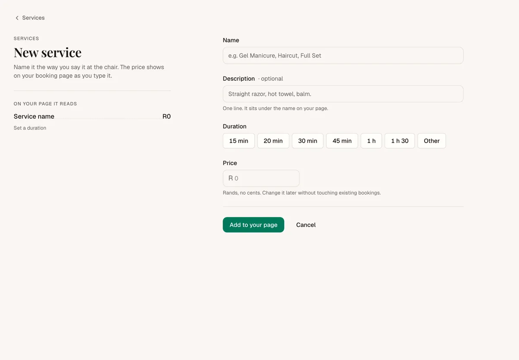The image size is (519, 360).
Task: Click the optional tag beside Description
Action: 271,79
